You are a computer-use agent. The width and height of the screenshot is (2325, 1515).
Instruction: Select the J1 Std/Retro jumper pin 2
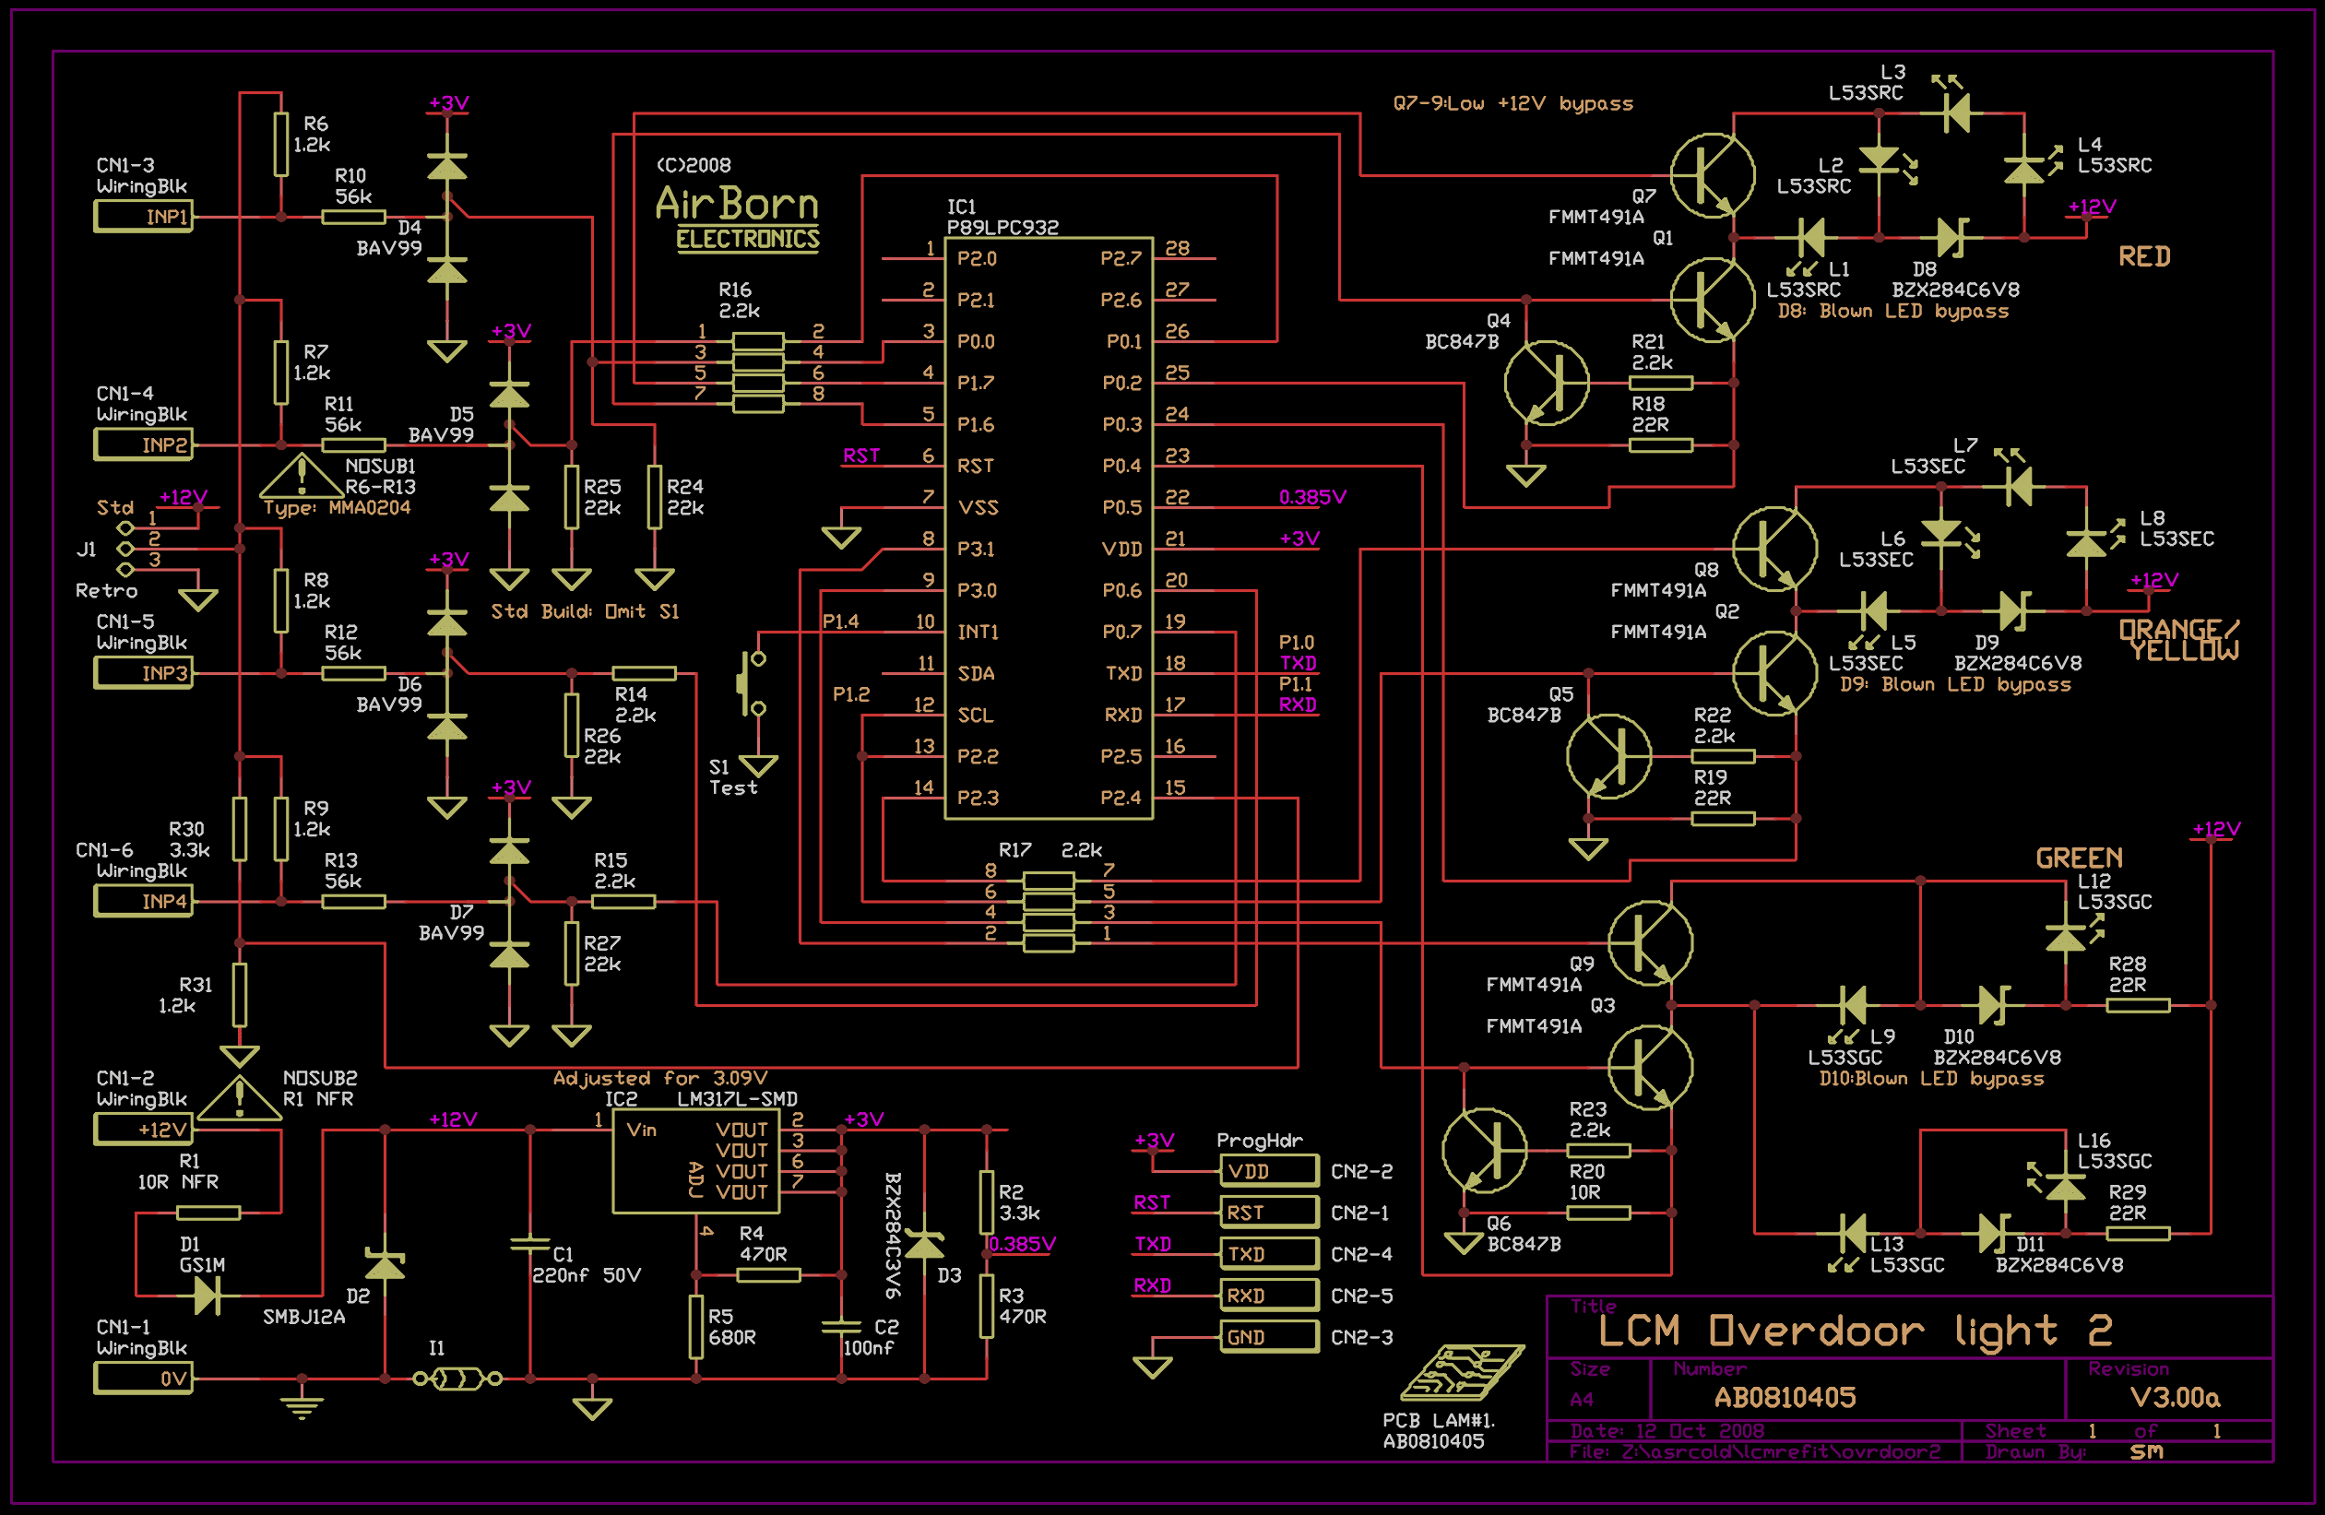(x=125, y=548)
